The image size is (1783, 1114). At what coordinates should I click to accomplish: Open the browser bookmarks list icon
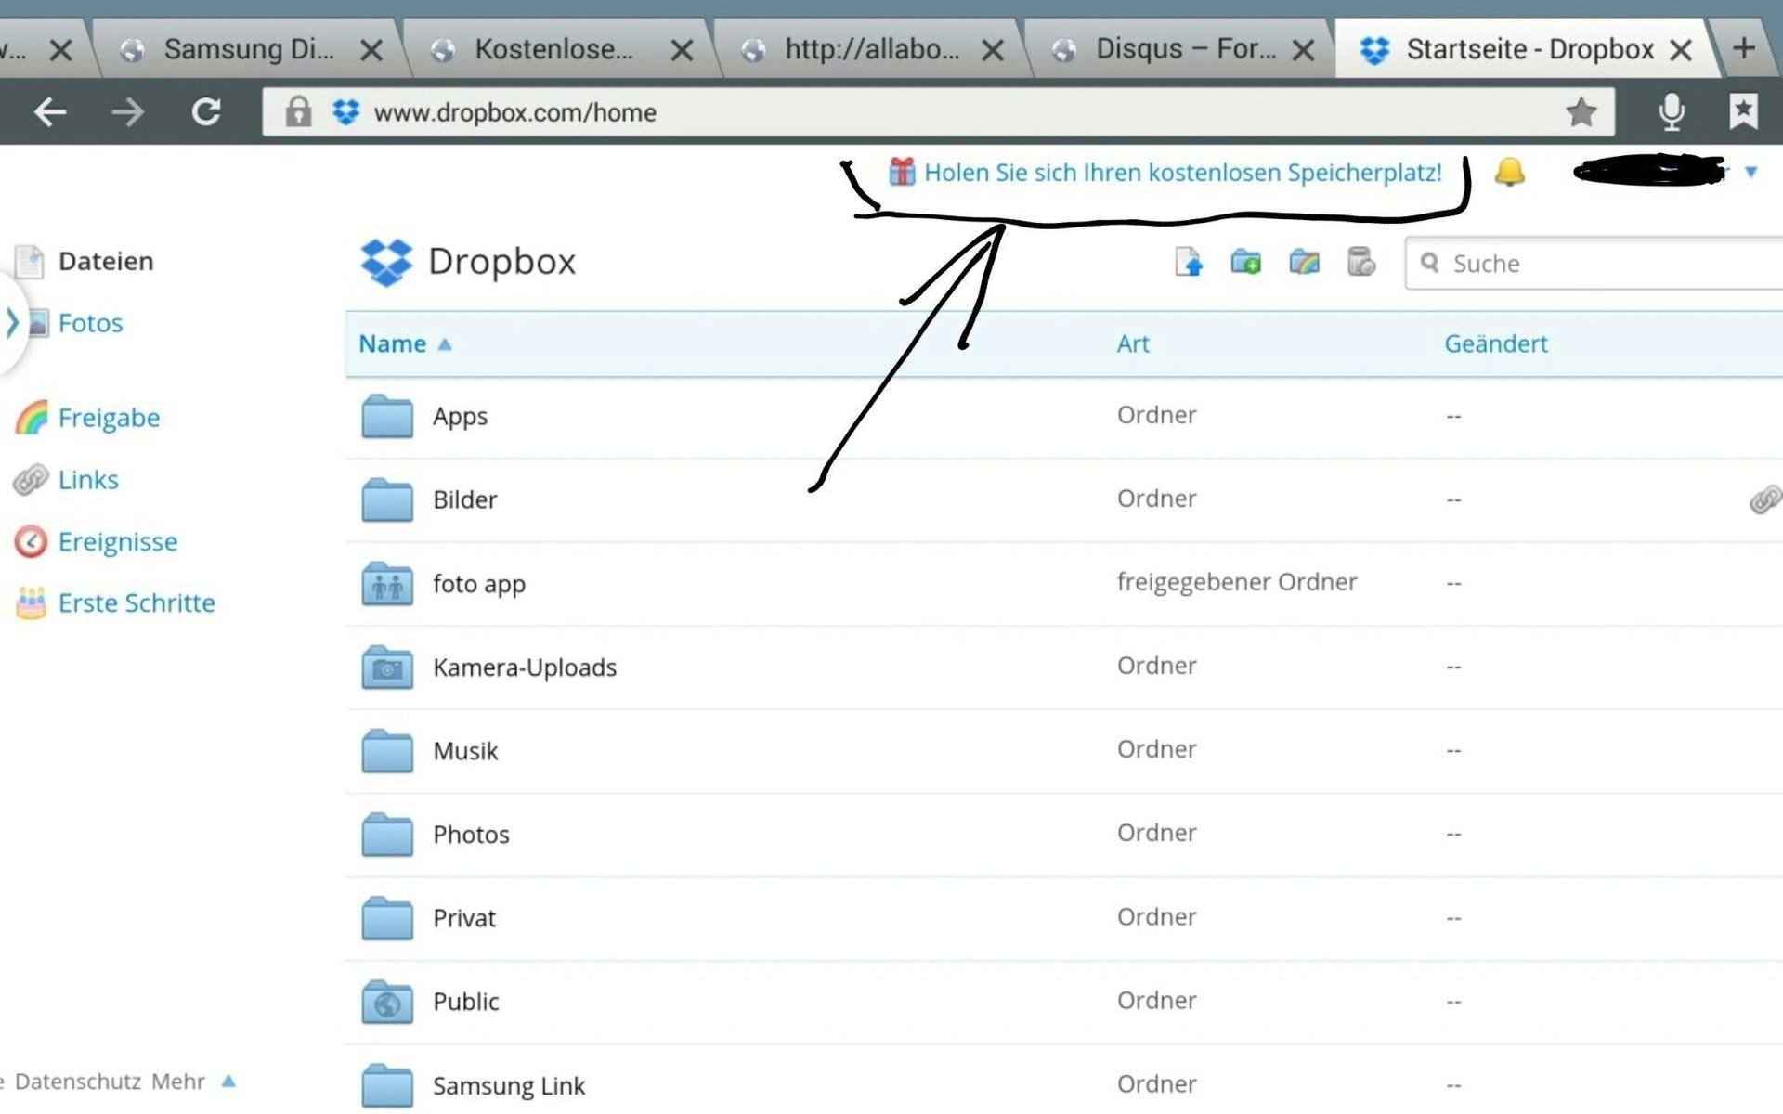click(x=1743, y=112)
